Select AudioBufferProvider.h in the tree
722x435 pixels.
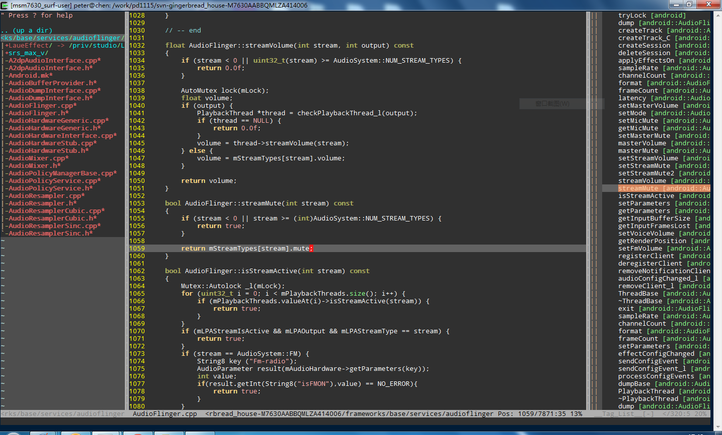point(53,83)
